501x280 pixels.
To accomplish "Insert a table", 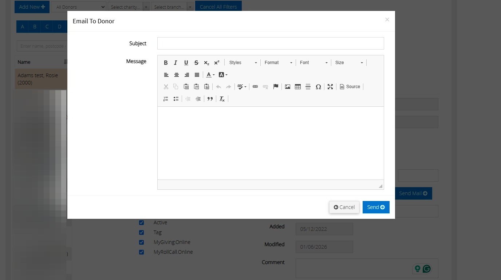I will (x=298, y=87).
